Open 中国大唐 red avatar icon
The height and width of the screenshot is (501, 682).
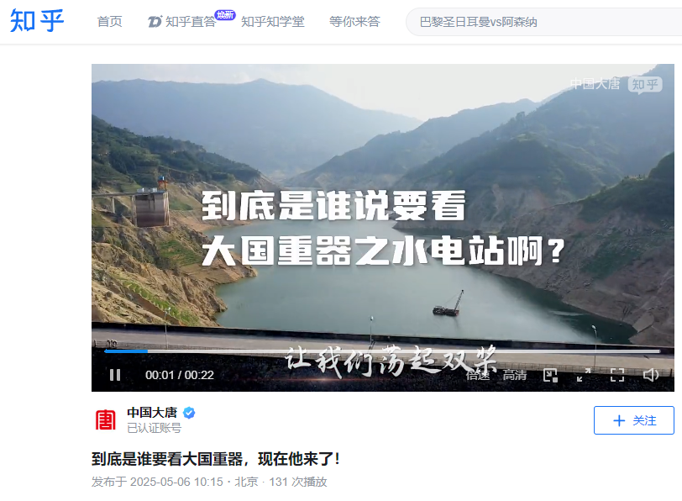tap(106, 420)
